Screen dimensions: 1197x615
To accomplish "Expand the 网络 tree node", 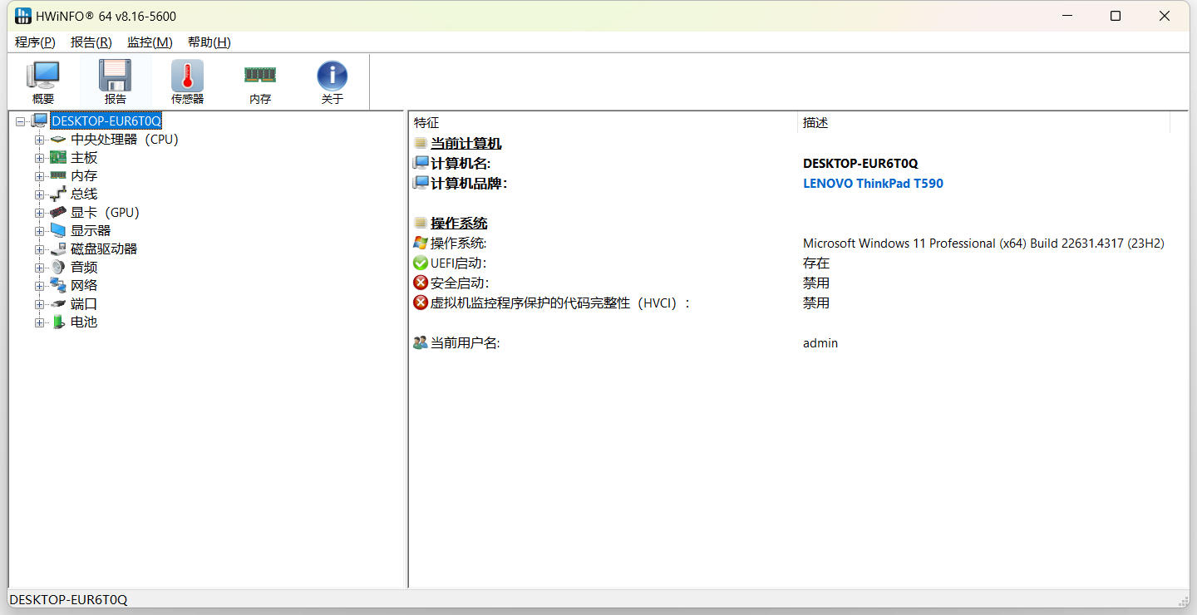I will [39, 286].
